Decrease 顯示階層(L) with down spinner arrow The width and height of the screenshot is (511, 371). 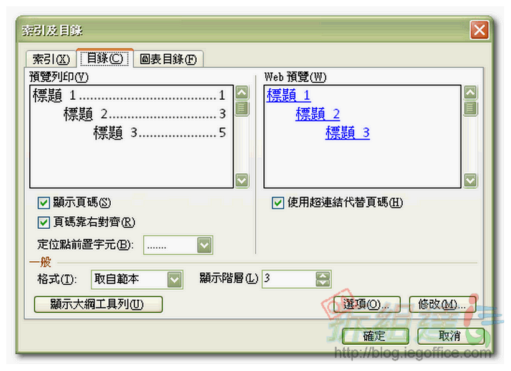[x=322, y=283]
